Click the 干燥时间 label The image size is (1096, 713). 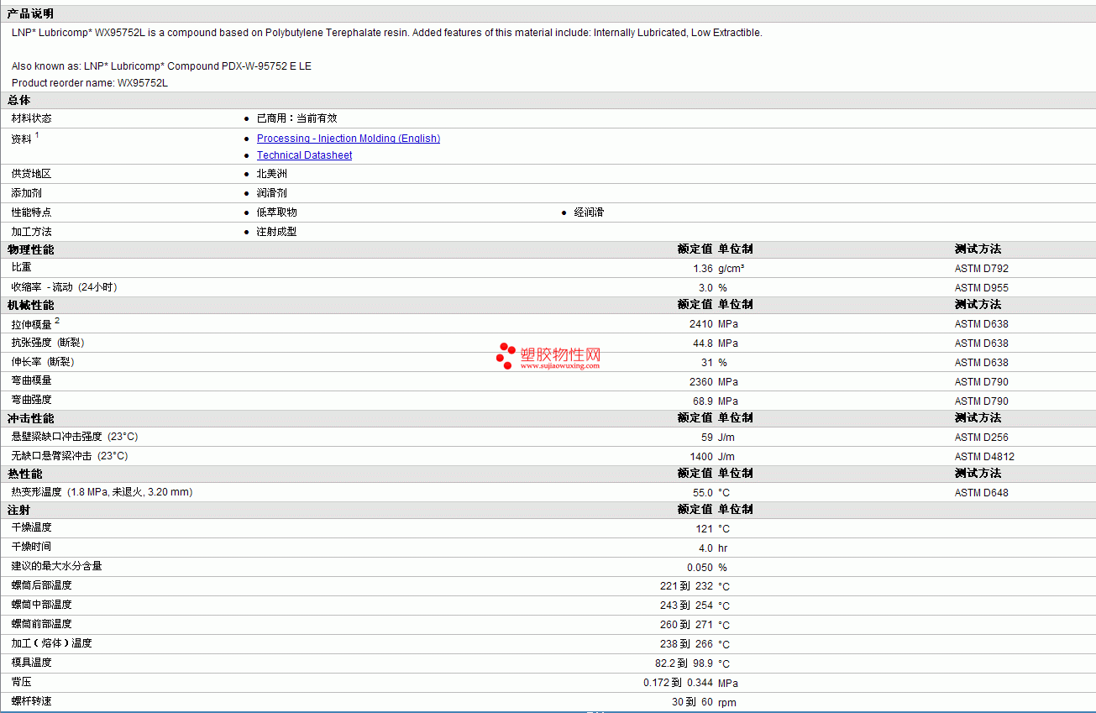(x=31, y=547)
